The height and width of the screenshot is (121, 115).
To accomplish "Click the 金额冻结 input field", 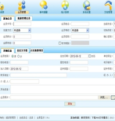I will click(x=22, y=43).
